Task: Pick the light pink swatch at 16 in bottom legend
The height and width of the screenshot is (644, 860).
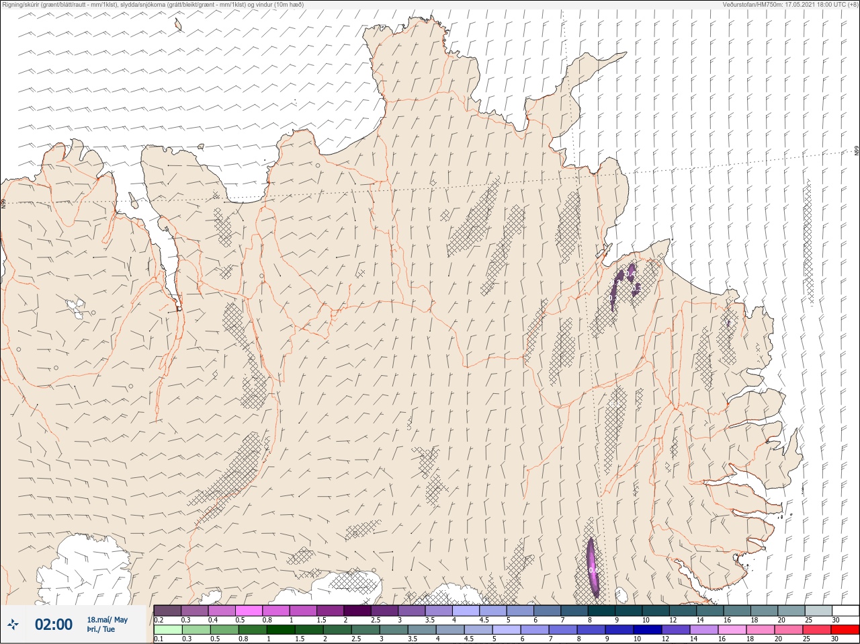Action: click(732, 630)
